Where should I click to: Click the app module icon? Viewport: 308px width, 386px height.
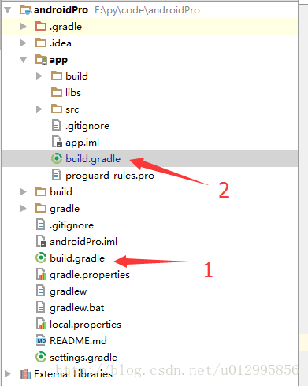pyautogui.click(x=41, y=60)
